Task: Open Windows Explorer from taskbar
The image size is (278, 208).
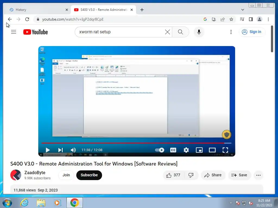Action: pos(41,203)
